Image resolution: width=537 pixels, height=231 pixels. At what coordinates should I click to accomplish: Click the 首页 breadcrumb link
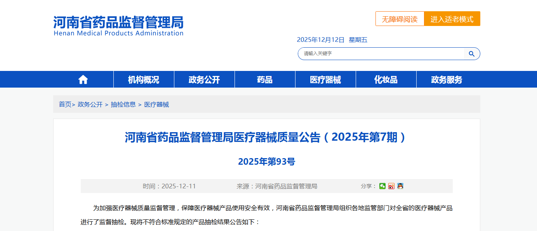(65, 105)
